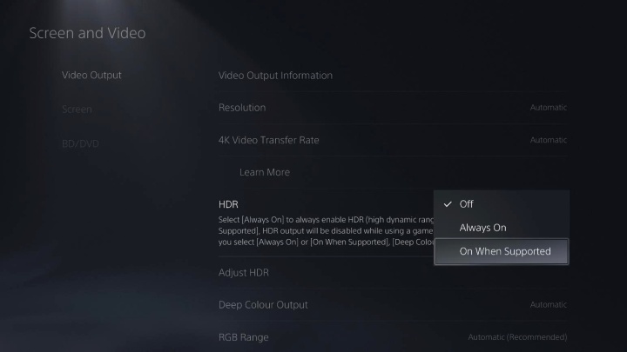Open Automatic value for Deep Colour Output
This screenshot has width=627, height=352.
point(549,304)
